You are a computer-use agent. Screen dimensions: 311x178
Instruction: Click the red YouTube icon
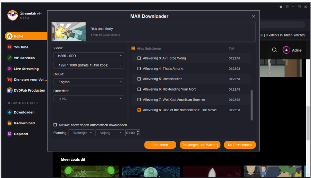9,47
